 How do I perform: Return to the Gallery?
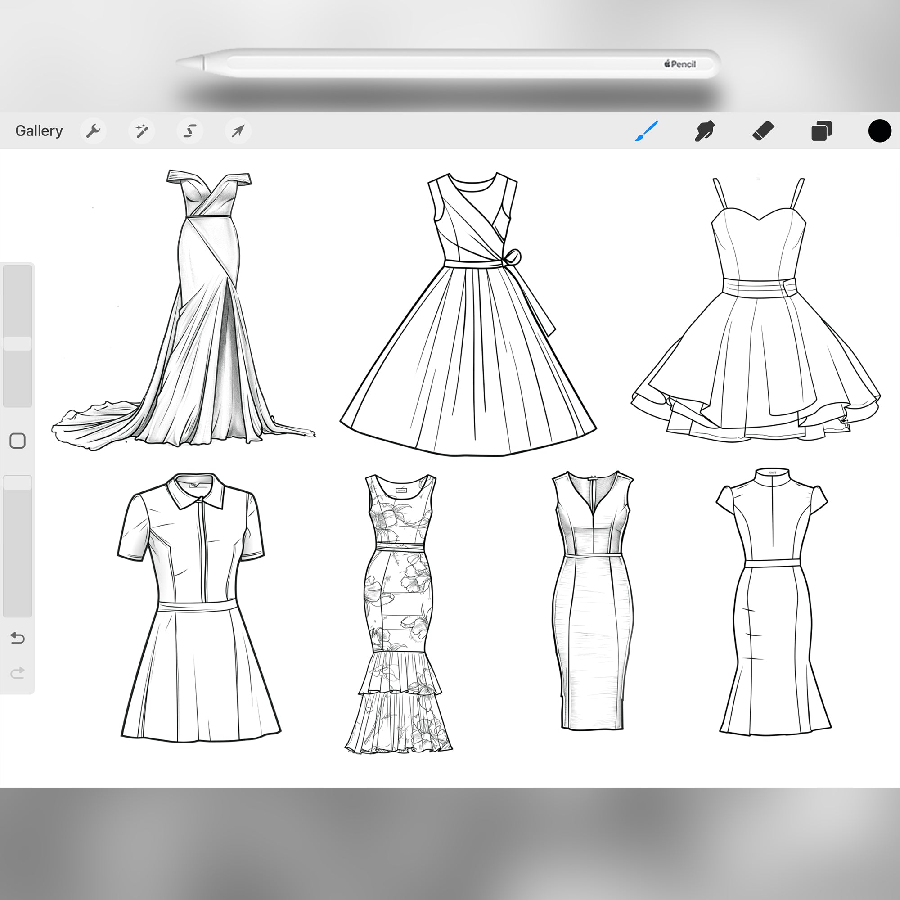(39, 131)
